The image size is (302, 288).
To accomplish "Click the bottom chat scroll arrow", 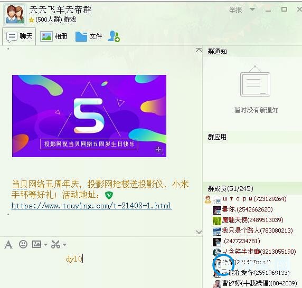I will click(199, 232).
